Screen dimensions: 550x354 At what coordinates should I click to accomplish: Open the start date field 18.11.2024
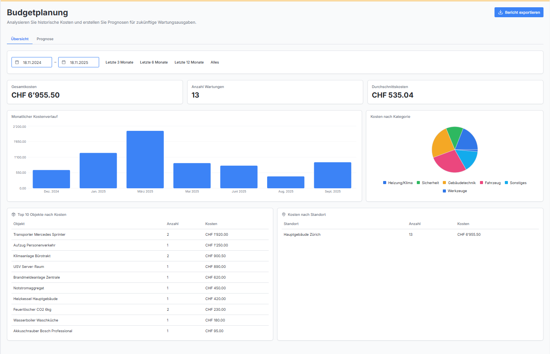tap(32, 62)
